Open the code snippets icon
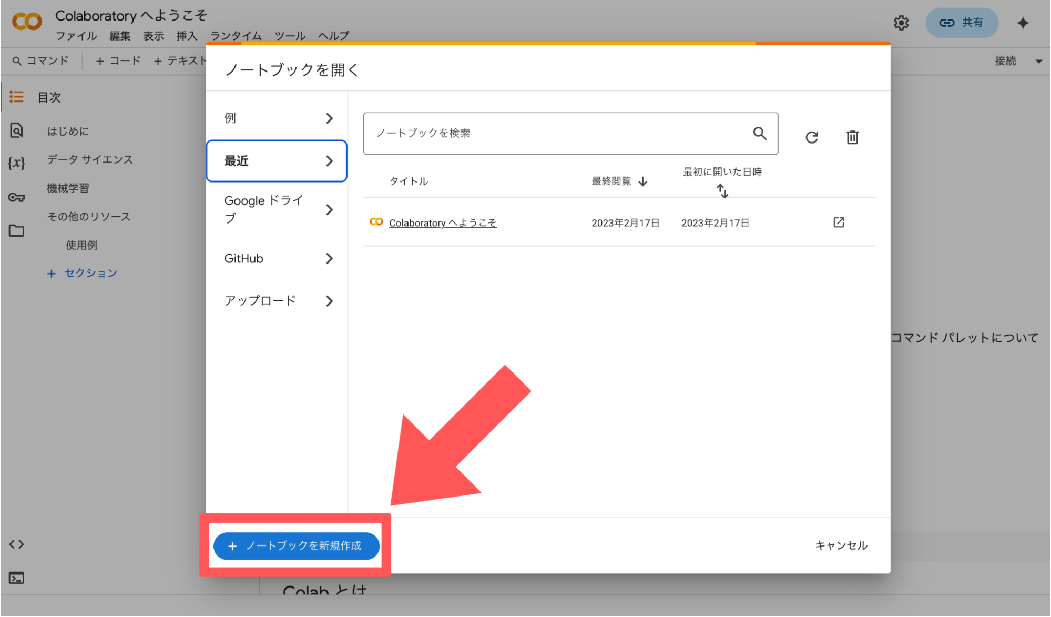Viewport: 1051px width, 617px height. [16, 544]
